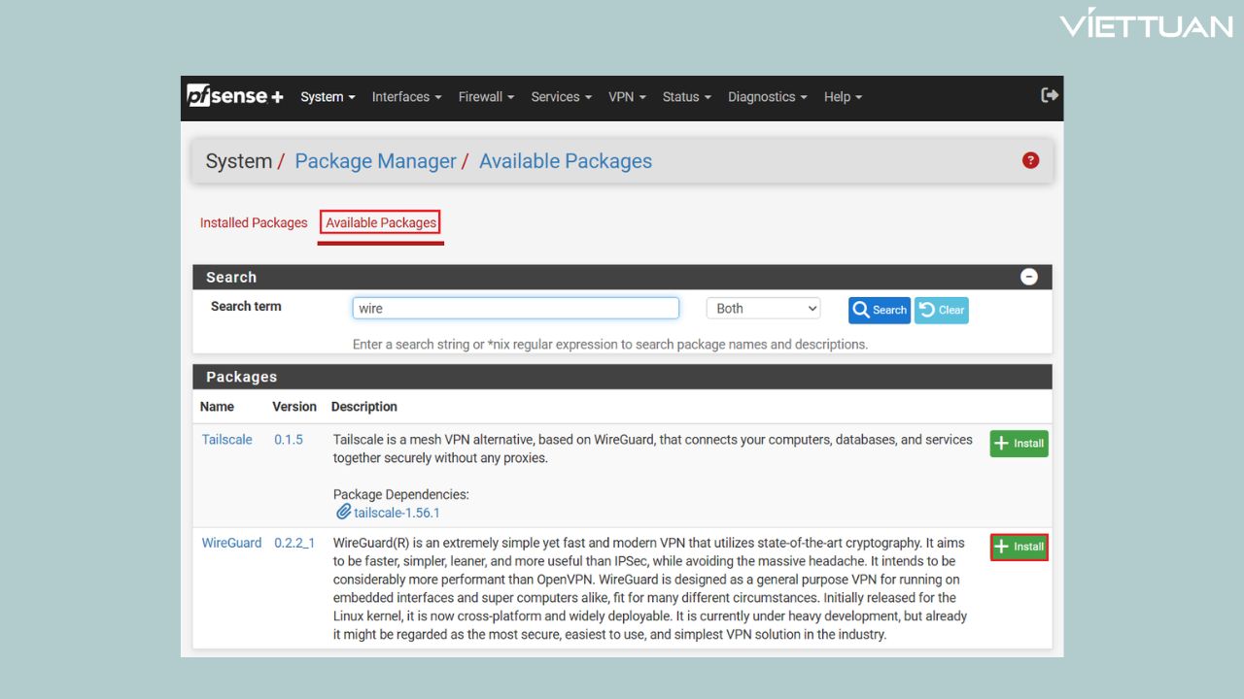Click into the Search term text field

[x=515, y=309]
